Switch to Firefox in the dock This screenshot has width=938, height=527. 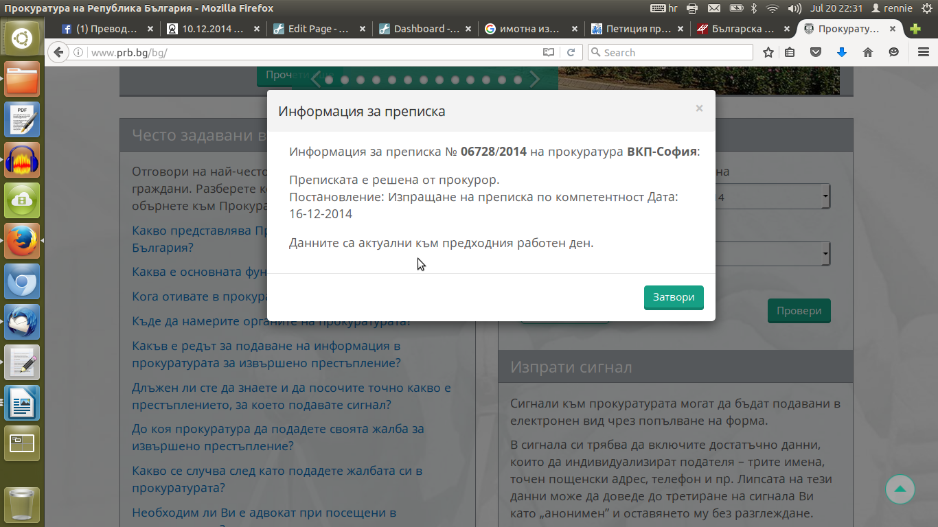point(22,241)
